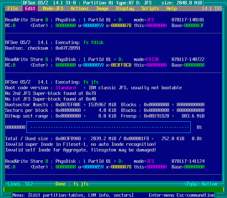Click the green command line input field
Viewport: 227px width, 198px height.
(x=113, y=189)
